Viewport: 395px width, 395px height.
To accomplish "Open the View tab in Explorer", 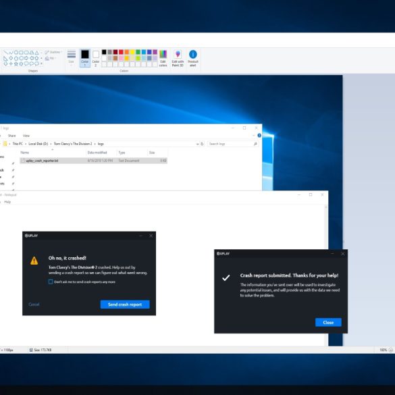I will 26,136.
